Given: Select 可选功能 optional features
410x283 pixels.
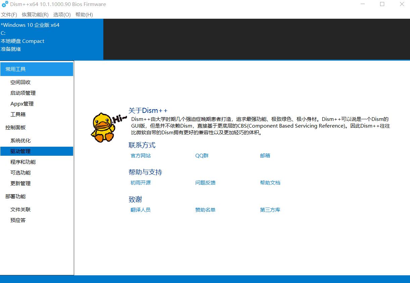Looking at the screenshot, I should click(20, 172).
